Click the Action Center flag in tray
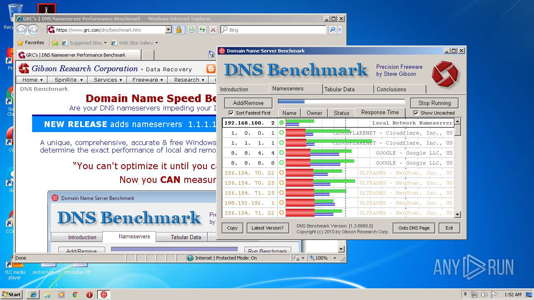This screenshot has width=534, height=300. tap(494, 295)
